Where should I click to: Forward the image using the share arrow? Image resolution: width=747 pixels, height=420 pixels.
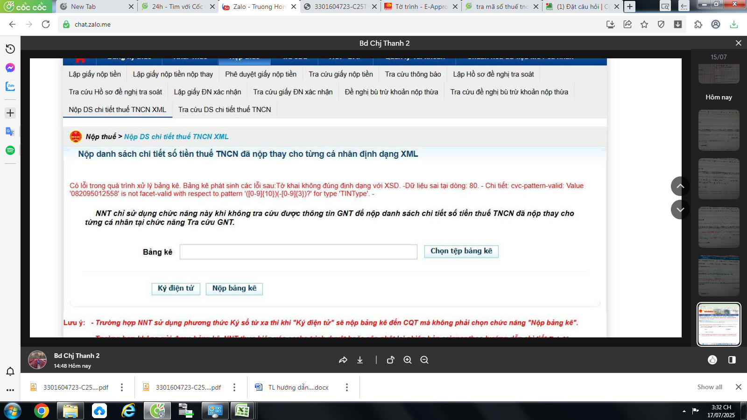(x=343, y=360)
